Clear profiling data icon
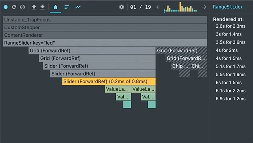 click(x=23, y=7)
